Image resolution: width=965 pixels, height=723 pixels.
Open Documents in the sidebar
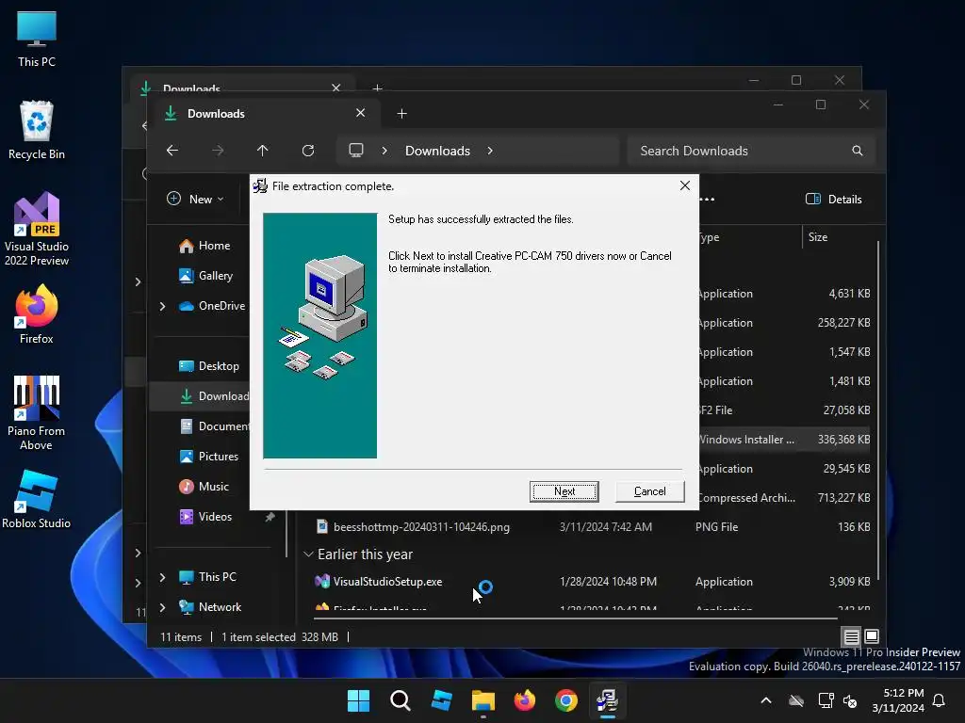tap(214, 426)
